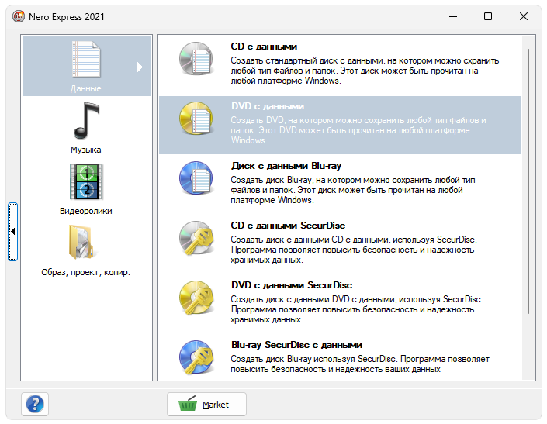
Task: Select the Видеоролики label in sidebar
Action: 86,211
